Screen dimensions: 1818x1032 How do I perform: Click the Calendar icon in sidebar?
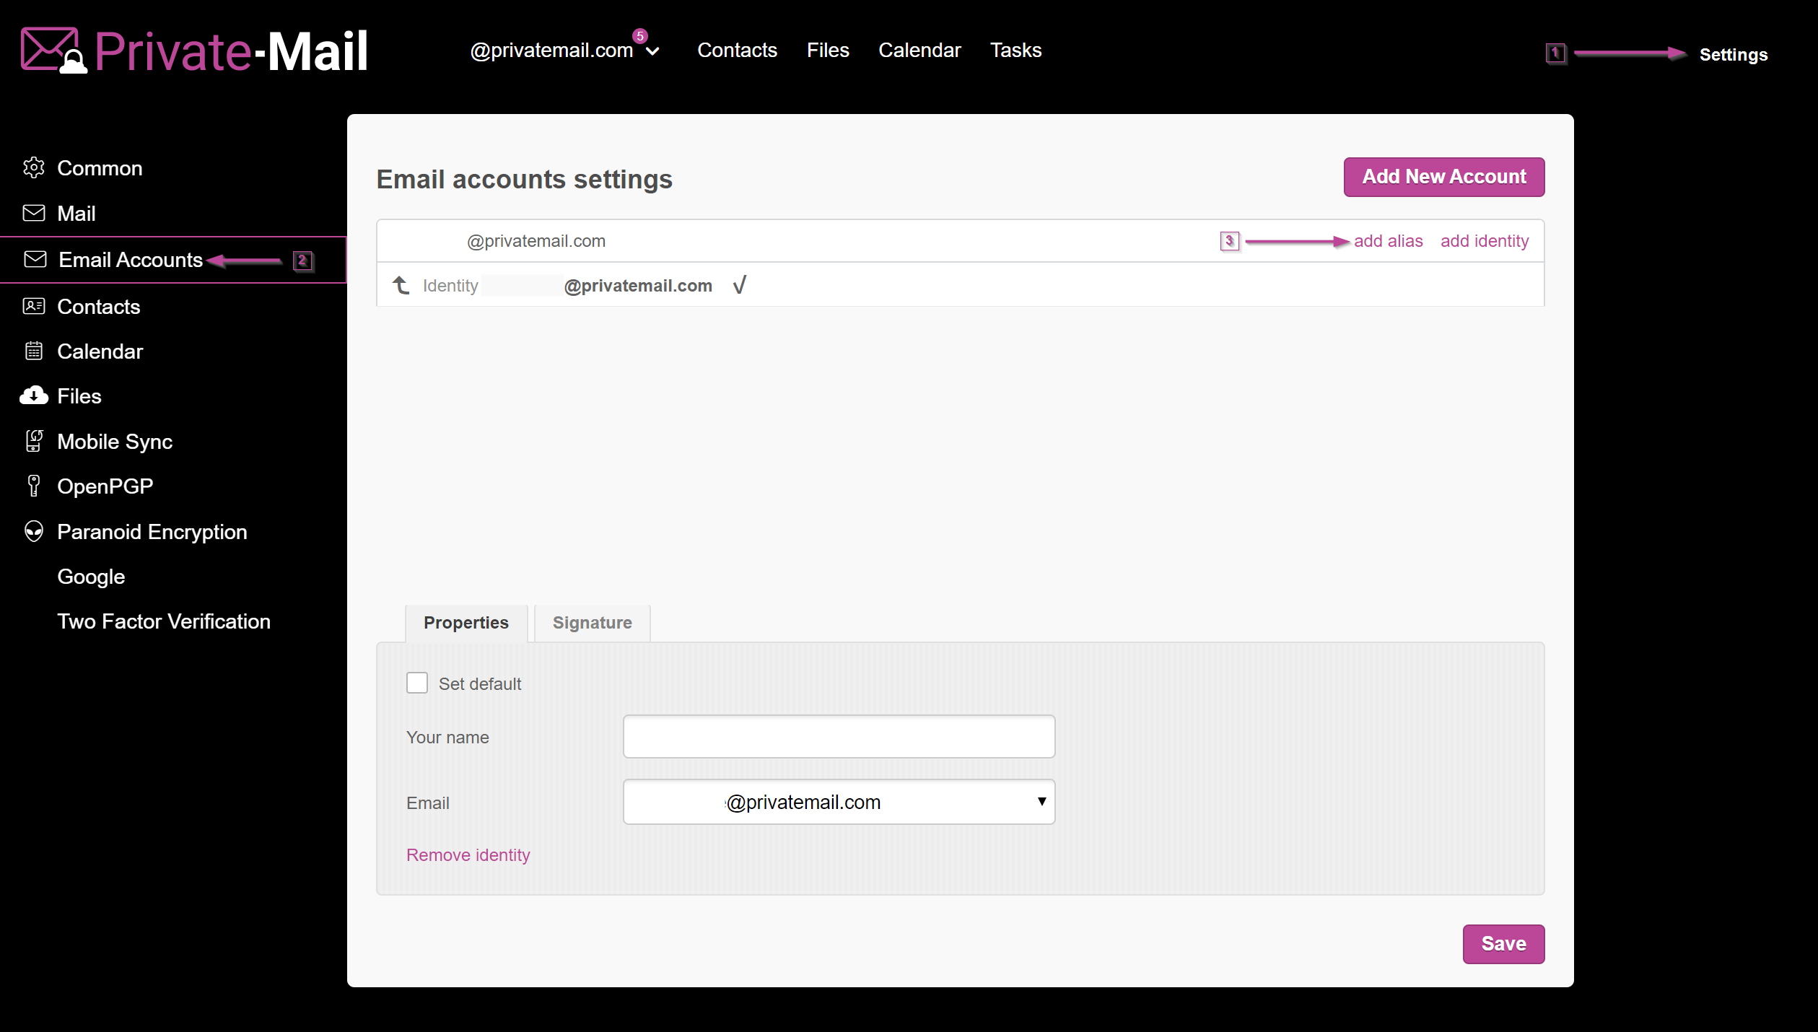33,351
